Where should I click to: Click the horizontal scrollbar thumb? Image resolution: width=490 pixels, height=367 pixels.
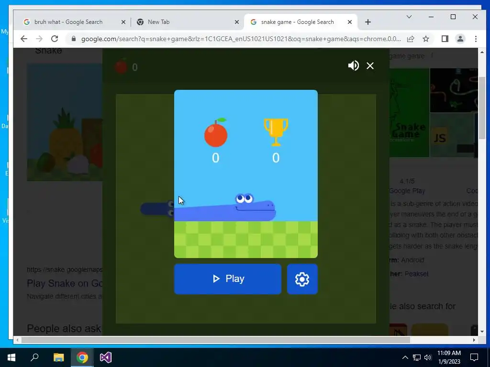(x=216, y=340)
